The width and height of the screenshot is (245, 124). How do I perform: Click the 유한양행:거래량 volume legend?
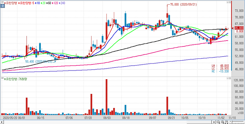(x=16, y=79)
